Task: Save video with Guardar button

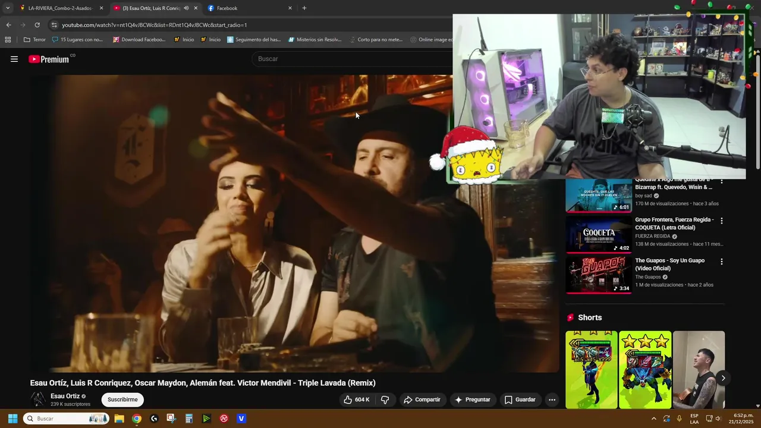Action: (x=520, y=399)
